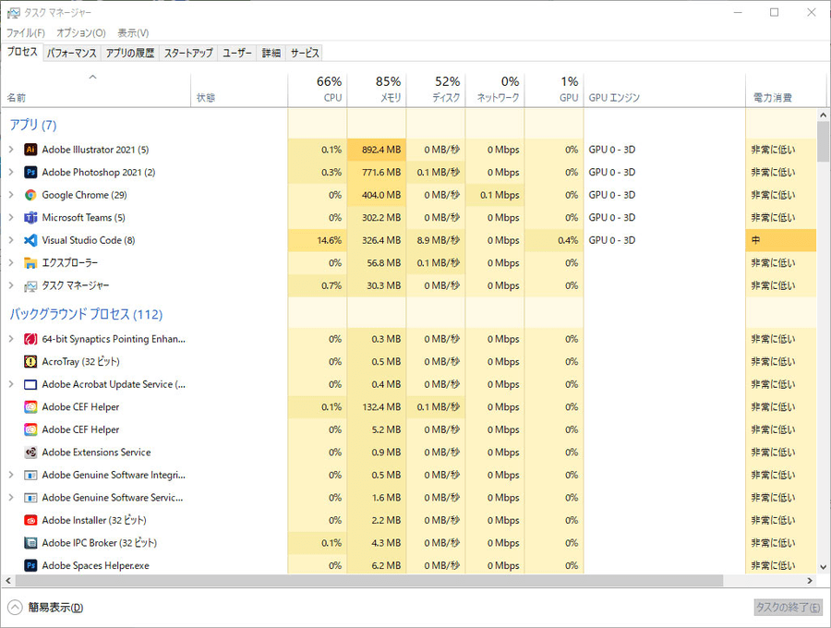Select the AcroTray process icon

pyautogui.click(x=30, y=362)
